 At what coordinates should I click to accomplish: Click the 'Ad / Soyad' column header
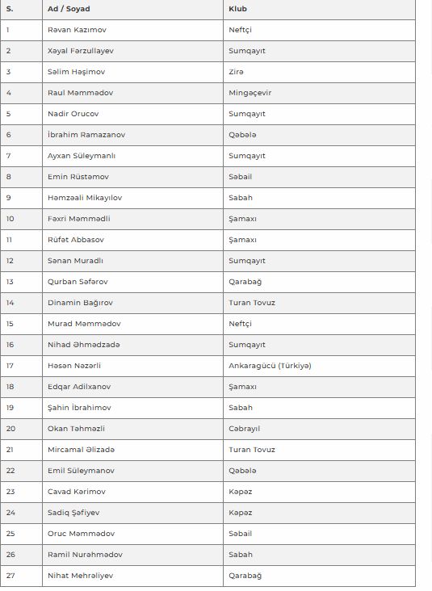click(69, 9)
